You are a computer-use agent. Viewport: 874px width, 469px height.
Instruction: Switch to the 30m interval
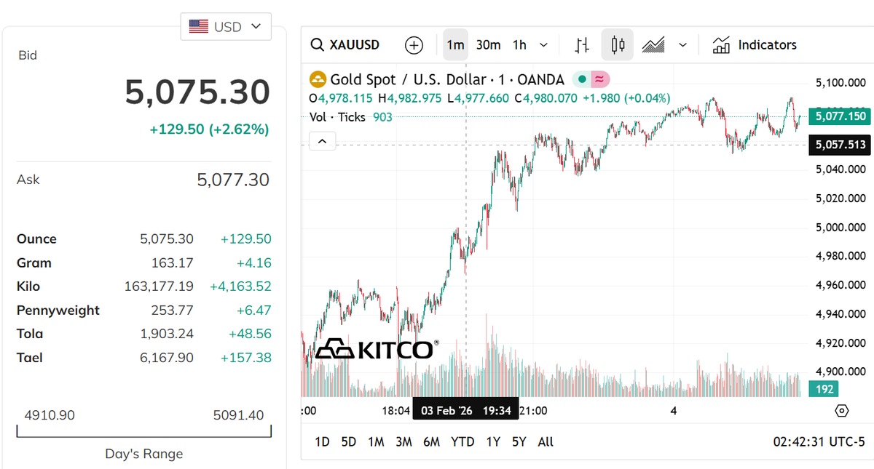(x=488, y=45)
